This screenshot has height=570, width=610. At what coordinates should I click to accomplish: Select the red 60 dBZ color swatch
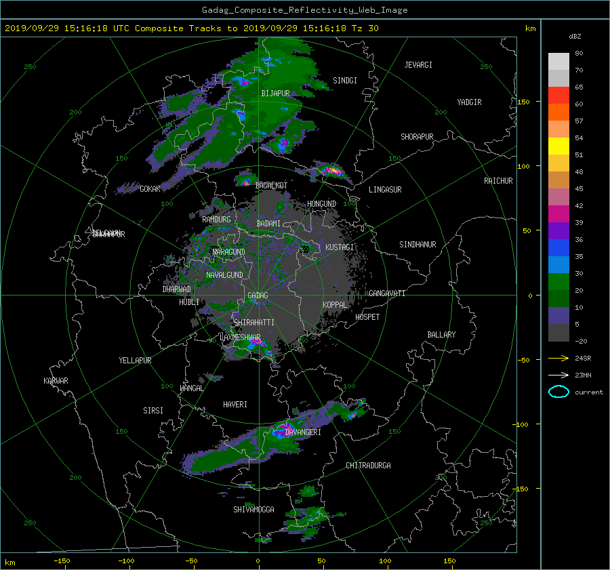click(558, 96)
